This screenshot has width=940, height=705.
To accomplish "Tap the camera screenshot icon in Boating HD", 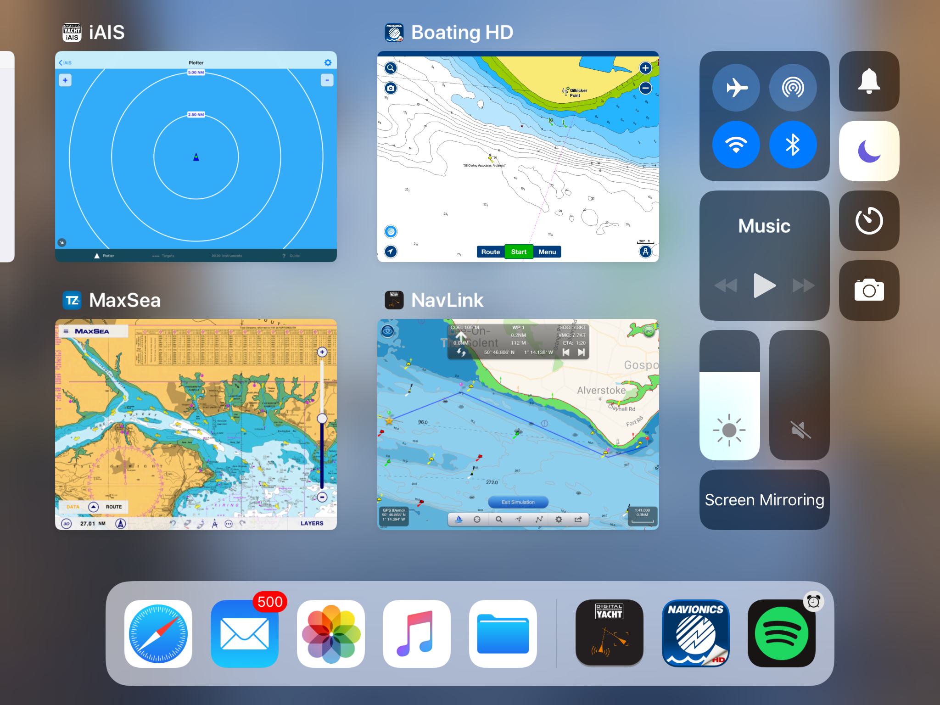I will (x=390, y=88).
